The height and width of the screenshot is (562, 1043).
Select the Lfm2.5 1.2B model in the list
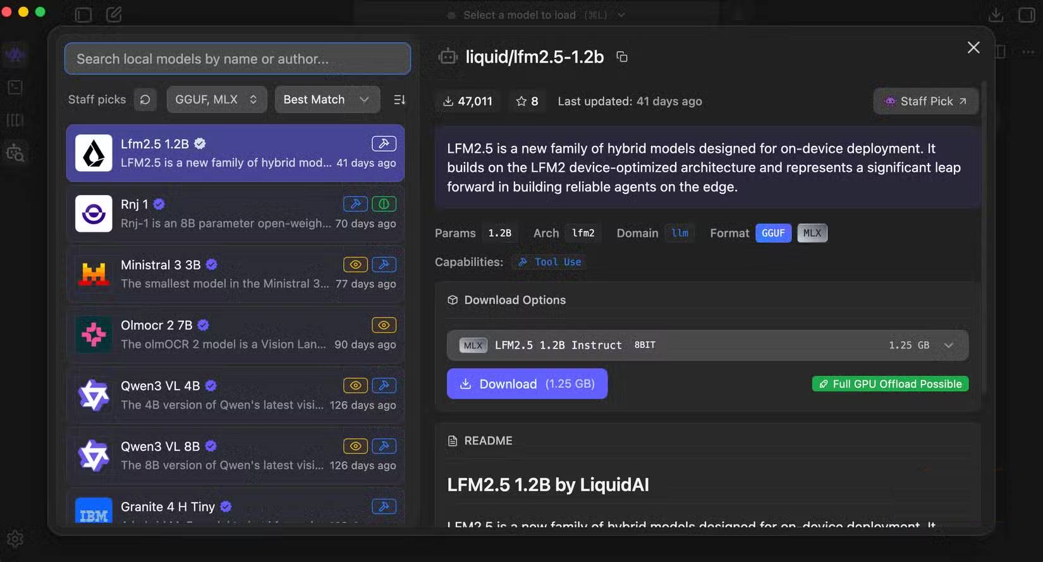click(235, 153)
